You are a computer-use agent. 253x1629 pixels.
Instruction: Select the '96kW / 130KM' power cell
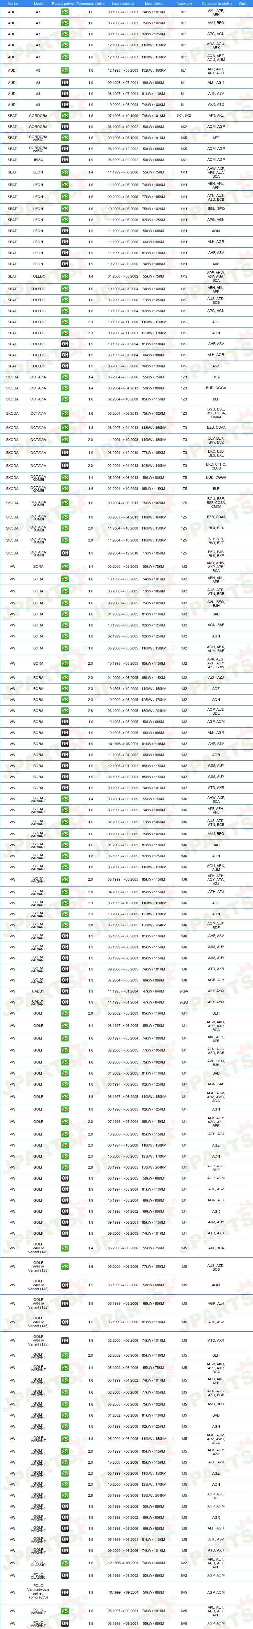point(153,366)
